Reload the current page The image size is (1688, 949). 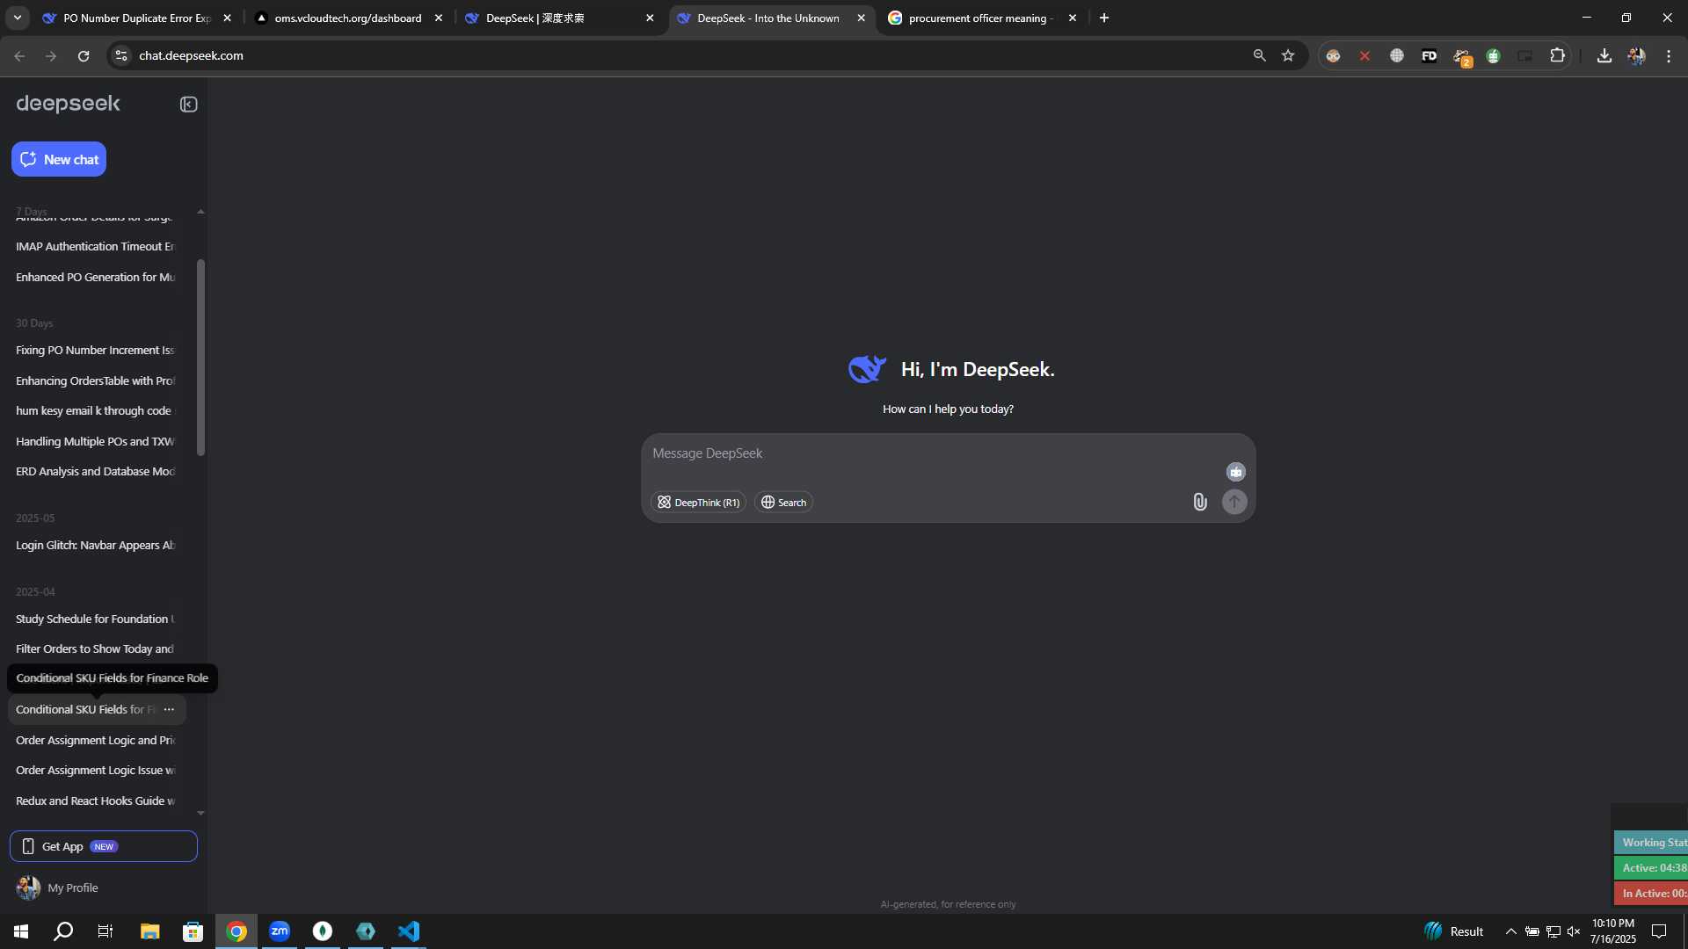pyautogui.click(x=84, y=55)
